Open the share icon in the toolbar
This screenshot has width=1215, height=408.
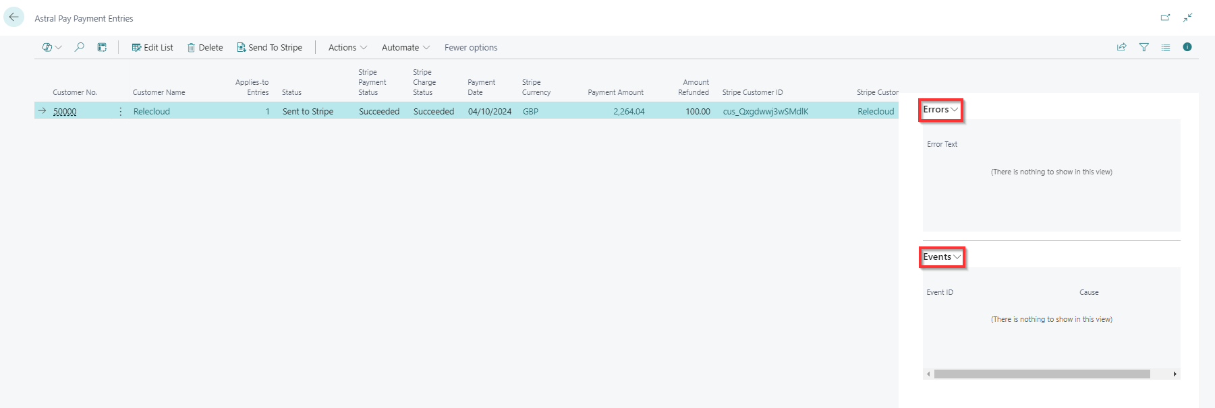pyautogui.click(x=1121, y=47)
